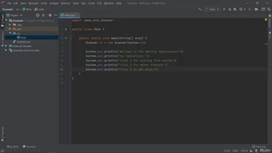
Task: Click the expand/collapse all icon in Project panel
Action: (43, 15)
